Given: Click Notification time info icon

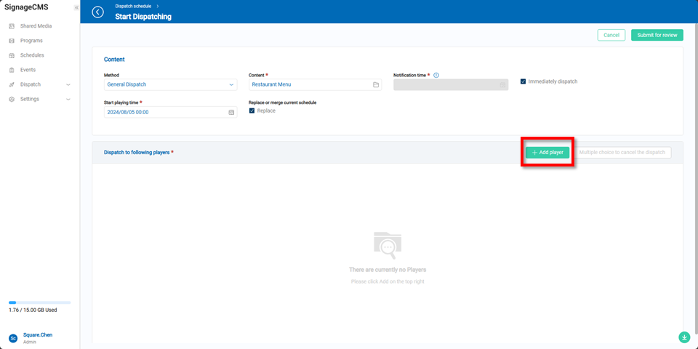Looking at the screenshot, I should click(436, 75).
